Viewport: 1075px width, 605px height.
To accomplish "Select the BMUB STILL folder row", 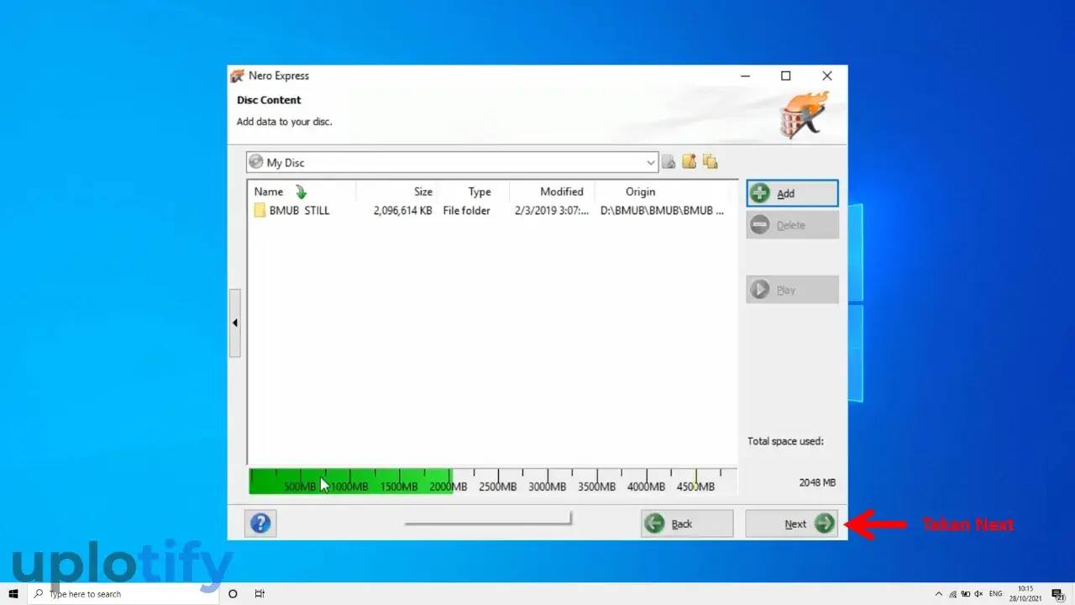I will [492, 211].
